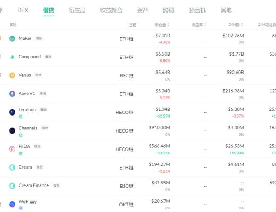276x212 pixels.
Task: Click the +12.55% change under Lendhub
Action: (x=163, y=116)
